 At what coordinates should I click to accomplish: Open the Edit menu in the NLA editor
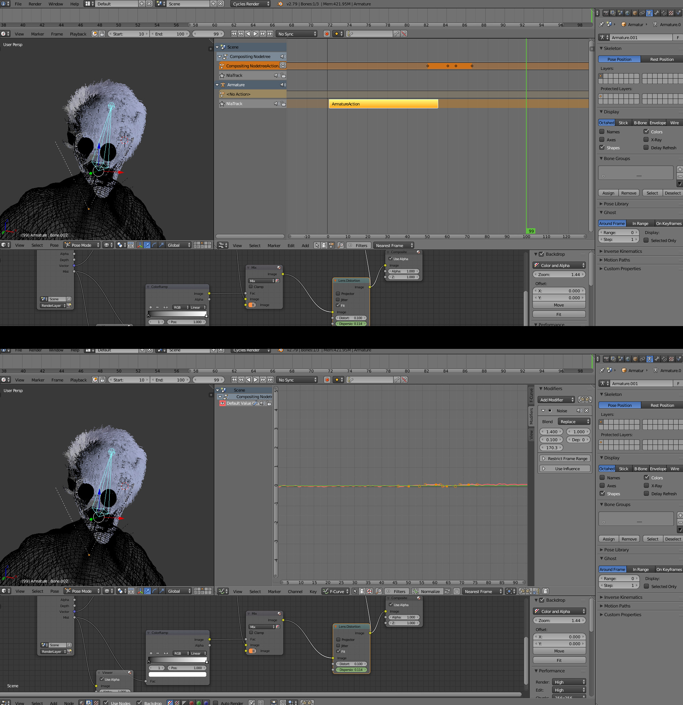291,245
